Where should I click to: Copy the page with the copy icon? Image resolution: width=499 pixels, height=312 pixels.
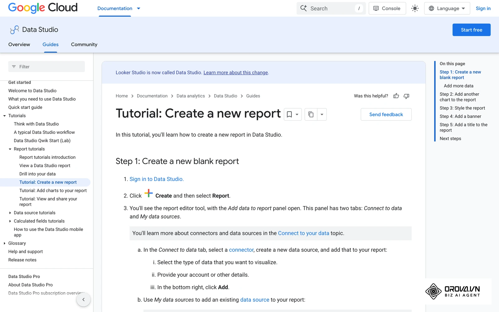coord(311,115)
